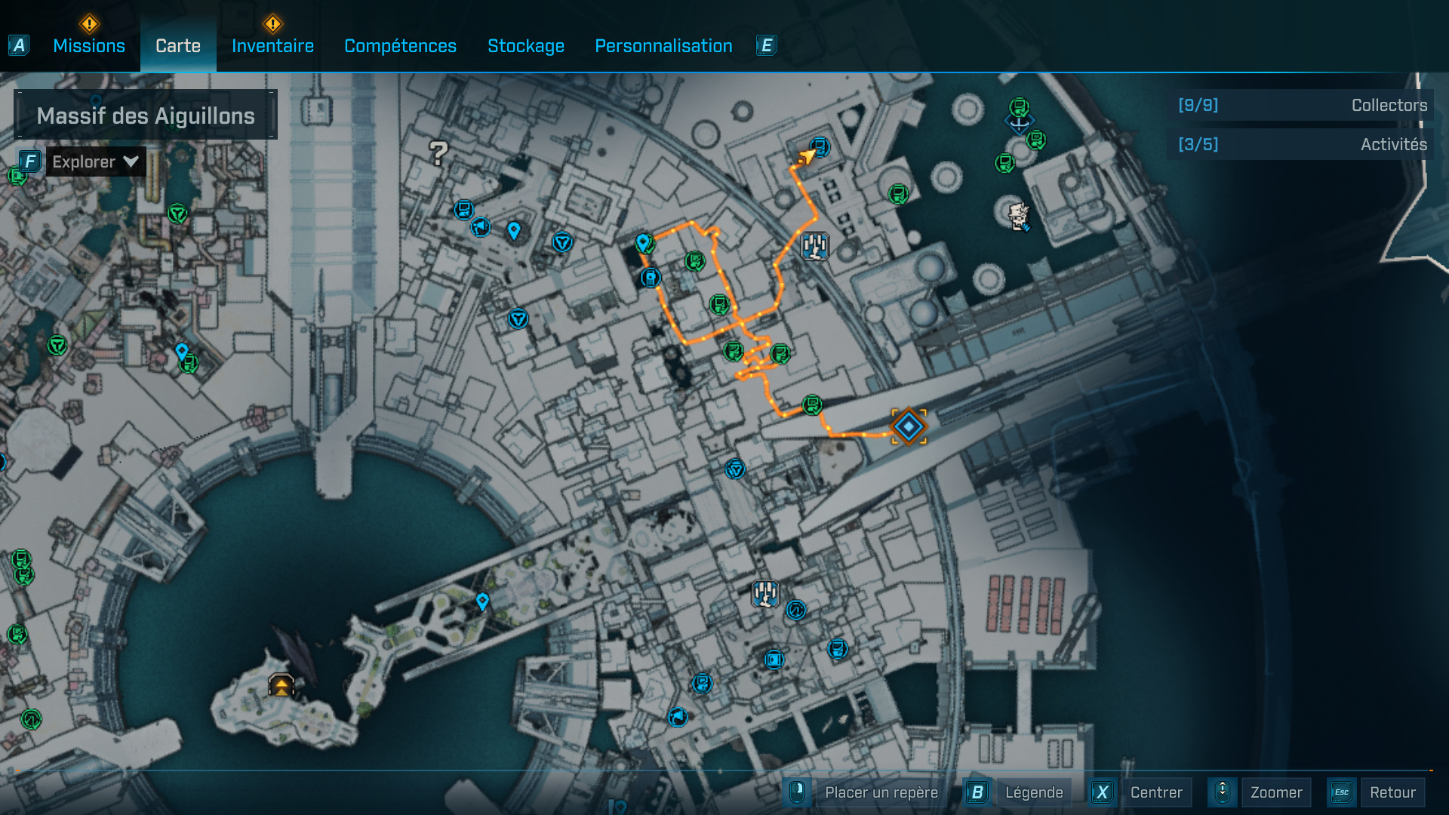Select the blue diamond mission waypoint marker
This screenshot has width=1449, height=815.
tap(909, 427)
